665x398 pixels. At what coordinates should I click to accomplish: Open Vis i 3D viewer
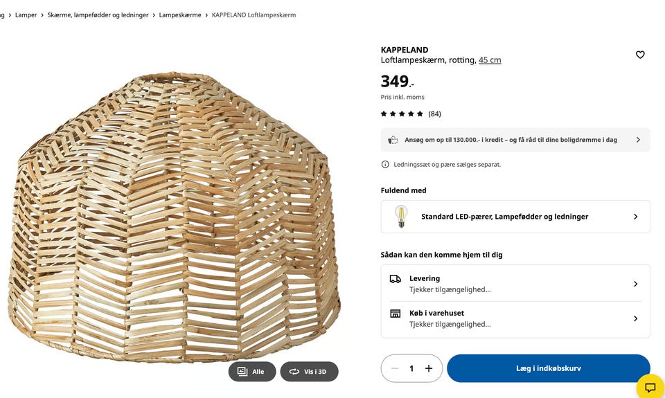(309, 372)
